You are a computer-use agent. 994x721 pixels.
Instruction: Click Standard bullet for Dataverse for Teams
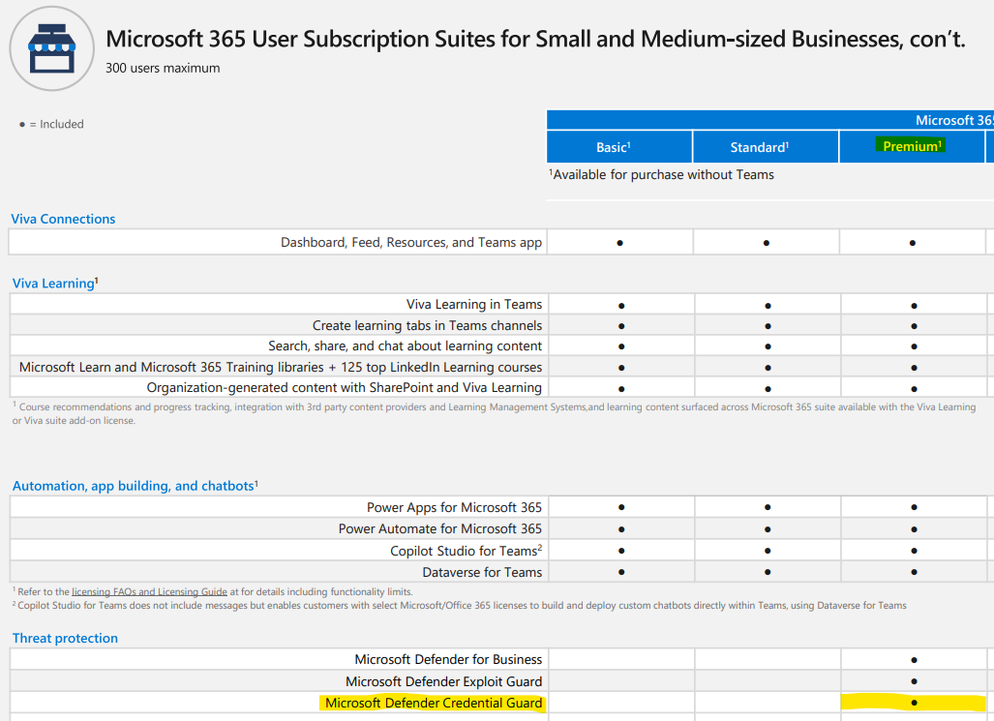[x=768, y=572]
